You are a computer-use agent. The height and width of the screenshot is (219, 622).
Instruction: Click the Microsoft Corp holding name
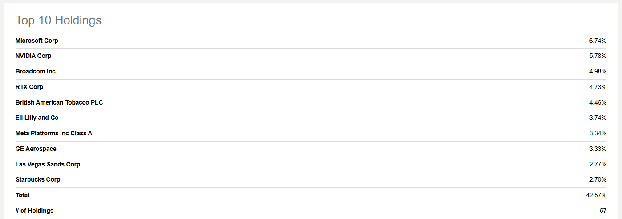pyautogui.click(x=37, y=41)
